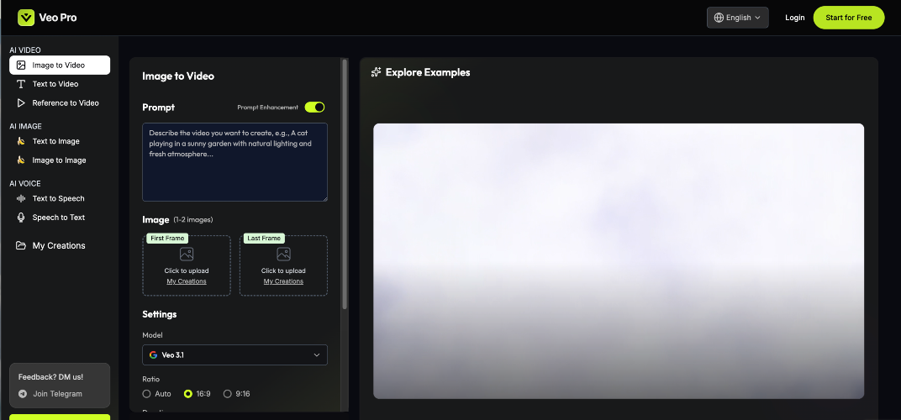Click the Last Frame upload image icon
Image resolution: width=901 pixels, height=420 pixels.
[x=283, y=254]
